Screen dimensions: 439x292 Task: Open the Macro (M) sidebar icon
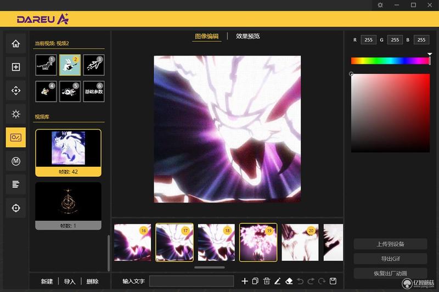coord(16,161)
